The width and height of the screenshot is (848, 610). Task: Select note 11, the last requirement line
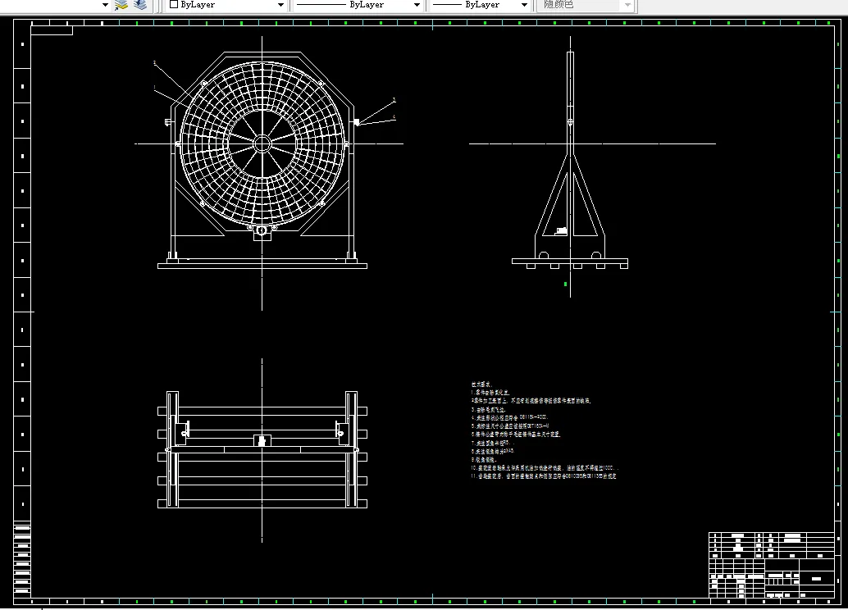(544, 476)
